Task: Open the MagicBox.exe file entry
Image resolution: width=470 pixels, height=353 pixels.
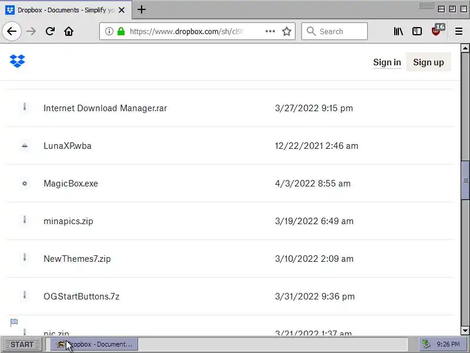Action: tap(70, 184)
